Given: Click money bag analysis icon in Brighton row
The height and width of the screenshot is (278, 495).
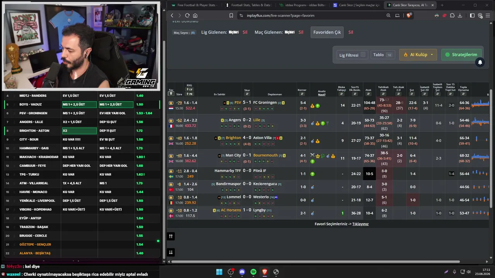Looking at the screenshot, I should click(317, 141).
